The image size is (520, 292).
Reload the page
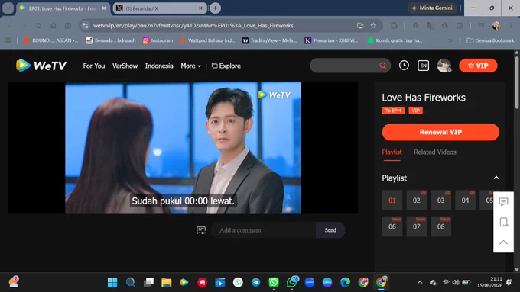[x=39, y=25]
